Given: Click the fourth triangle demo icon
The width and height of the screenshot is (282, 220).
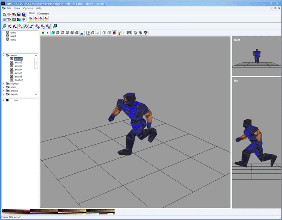Looking at the screenshot, I should (46, 19).
